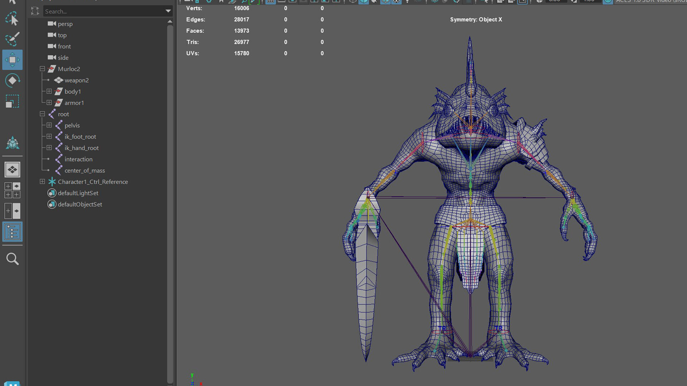Click the pelvis joint icon

click(59, 125)
